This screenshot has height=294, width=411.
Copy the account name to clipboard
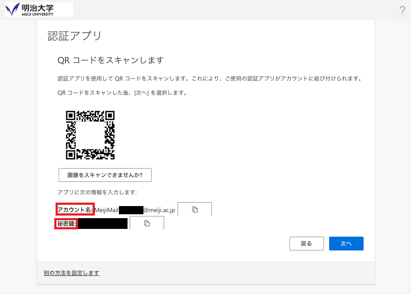(195, 209)
